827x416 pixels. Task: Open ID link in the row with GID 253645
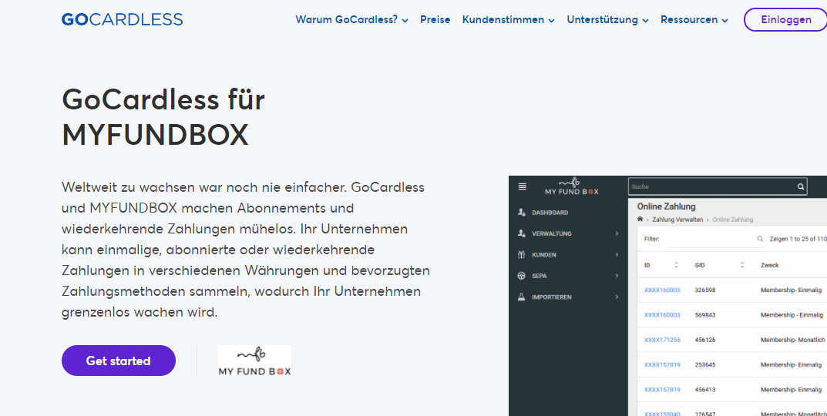pyautogui.click(x=662, y=365)
